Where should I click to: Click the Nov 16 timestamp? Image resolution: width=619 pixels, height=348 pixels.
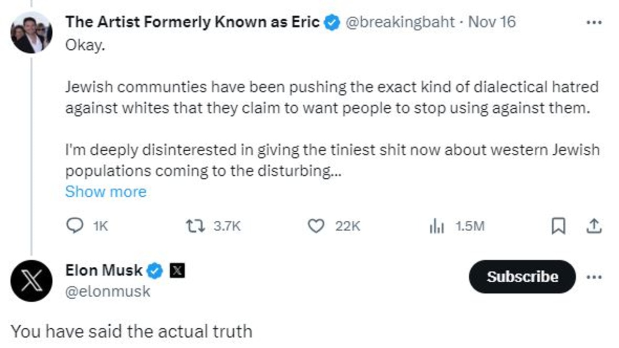coord(492,22)
